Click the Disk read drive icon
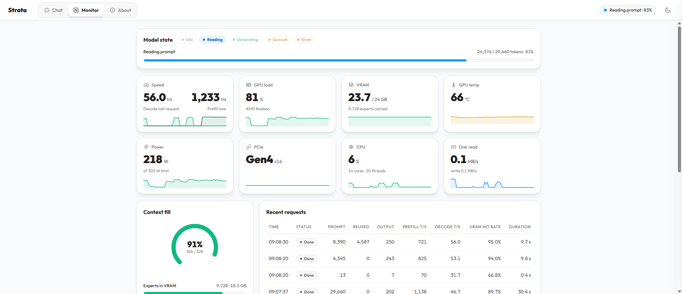This screenshot has width=682, height=294. 454,147
